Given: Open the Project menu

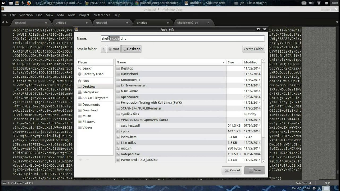Looking at the screenshot, I should tap(84, 15).
